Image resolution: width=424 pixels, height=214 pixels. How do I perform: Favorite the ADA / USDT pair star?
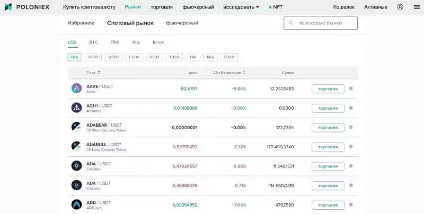[351, 185]
